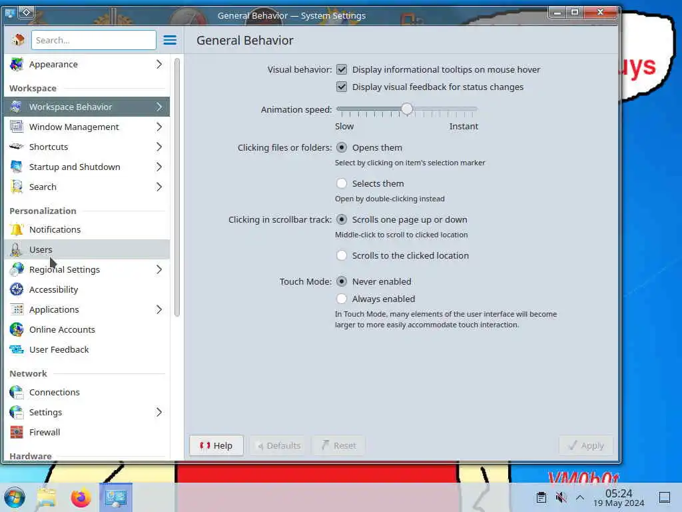Click the Defaults button

[278, 445]
